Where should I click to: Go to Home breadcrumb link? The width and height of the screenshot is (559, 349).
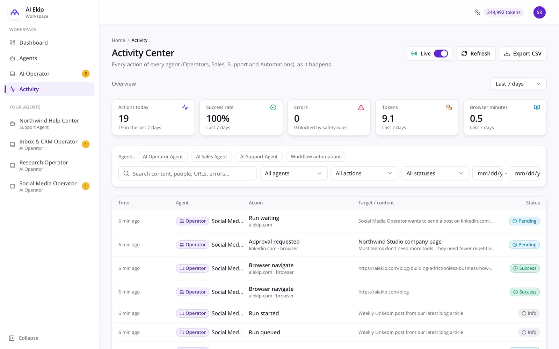pyautogui.click(x=118, y=40)
